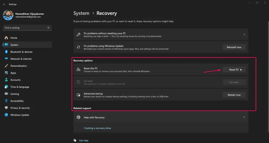Image resolution: width=269 pixels, height=143 pixels.
Task: Click the Get help link
Action: click(x=84, y=140)
